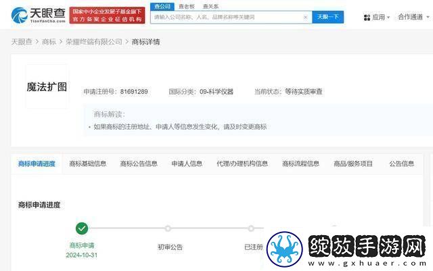Switch to 商品/服务项目 tab
This screenshot has height=271, width=433.
[353, 164]
